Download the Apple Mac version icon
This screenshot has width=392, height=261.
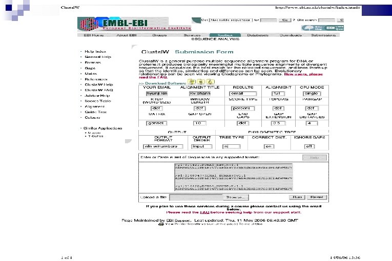(x=201, y=82)
